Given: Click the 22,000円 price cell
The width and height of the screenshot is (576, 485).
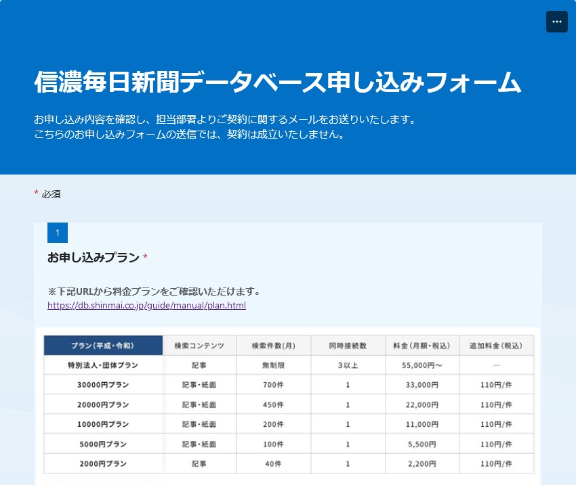Looking at the screenshot, I should (421, 405).
